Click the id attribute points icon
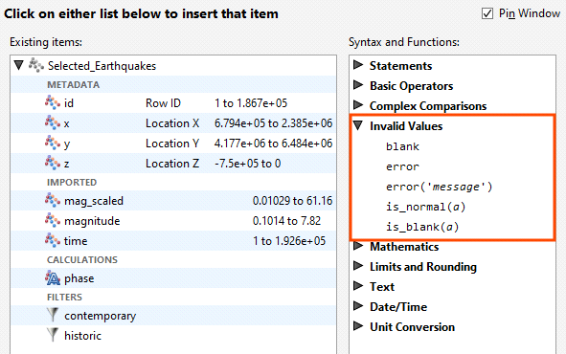566x354 pixels. [x=53, y=102]
